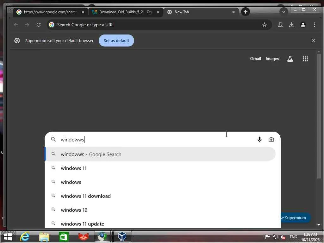The width and height of the screenshot is (324, 243).
Task: Open the Windows Start button
Action: pos(8,237)
